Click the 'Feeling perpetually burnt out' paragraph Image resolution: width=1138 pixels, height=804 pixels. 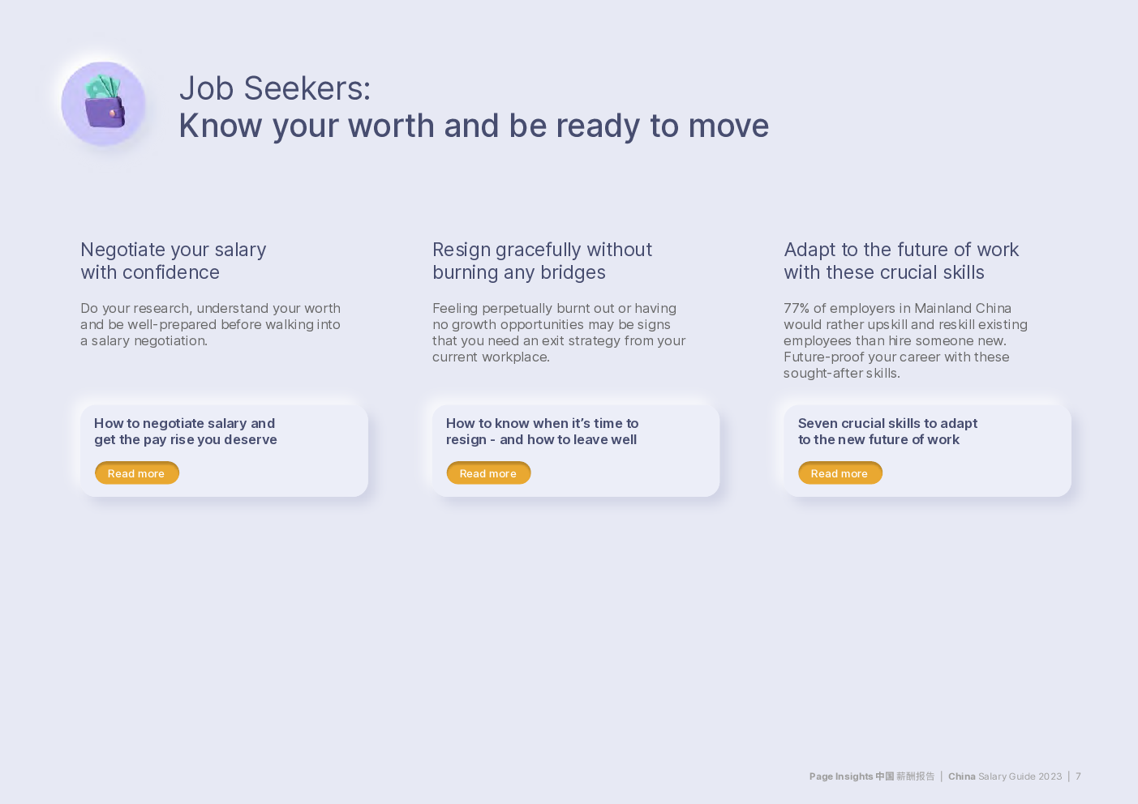(559, 332)
